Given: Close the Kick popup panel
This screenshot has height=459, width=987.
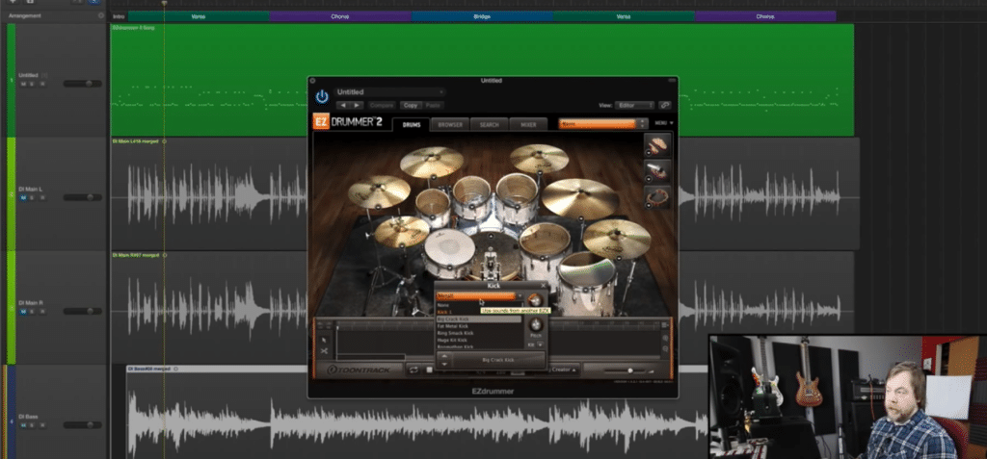Looking at the screenshot, I should point(544,286).
